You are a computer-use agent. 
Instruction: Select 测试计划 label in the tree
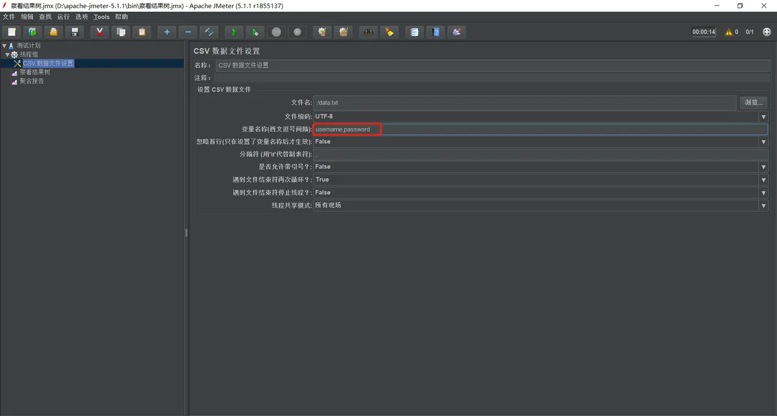pos(28,45)
